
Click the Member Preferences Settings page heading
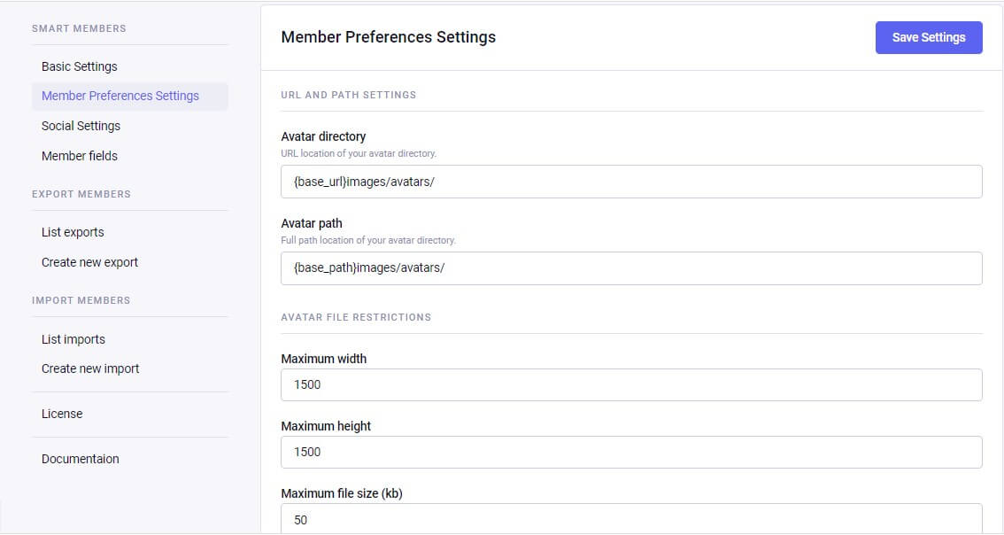(x=388, y=37)
